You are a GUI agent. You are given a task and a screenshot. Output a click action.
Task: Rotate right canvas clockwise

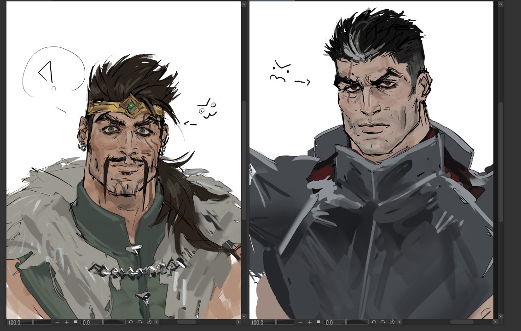pyautogui.click(x=383, y=322)
